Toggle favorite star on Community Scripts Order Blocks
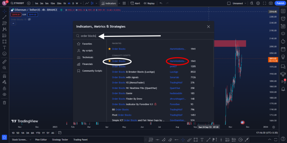The height and width of the screenshot is (143, 287). (x=109, y=61)
